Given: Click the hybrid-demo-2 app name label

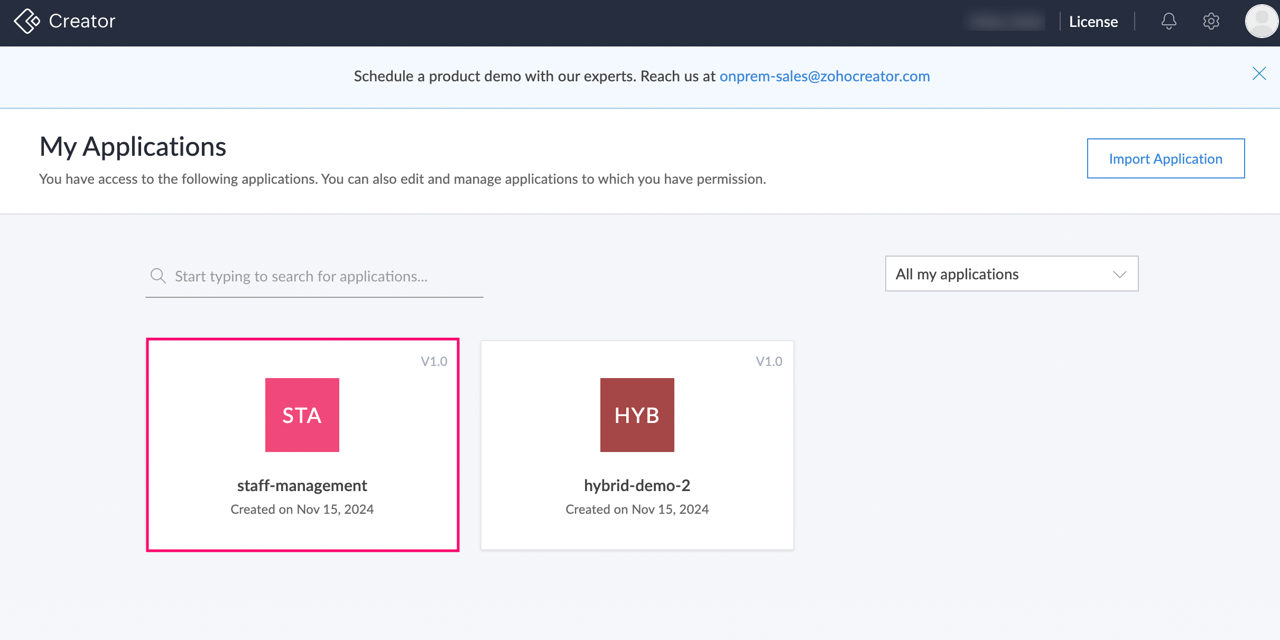Looking at the screenshot, I should point(637,485).
